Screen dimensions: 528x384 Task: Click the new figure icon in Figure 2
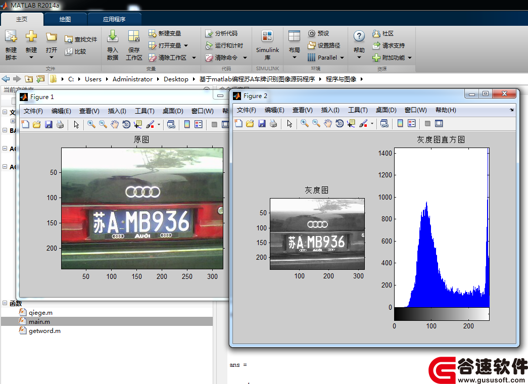coord(238,124)
